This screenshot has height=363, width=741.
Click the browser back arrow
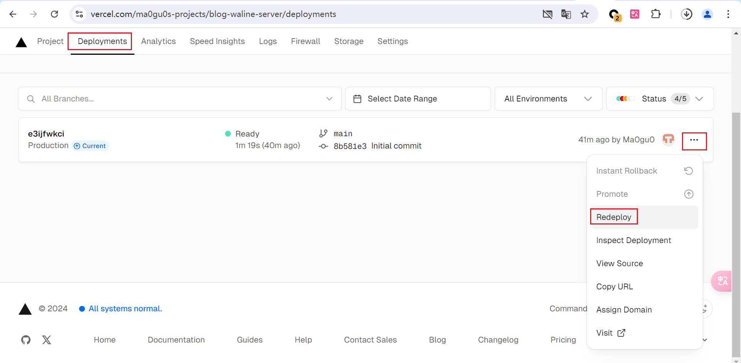pyautogui.click(x=13, y=14)
